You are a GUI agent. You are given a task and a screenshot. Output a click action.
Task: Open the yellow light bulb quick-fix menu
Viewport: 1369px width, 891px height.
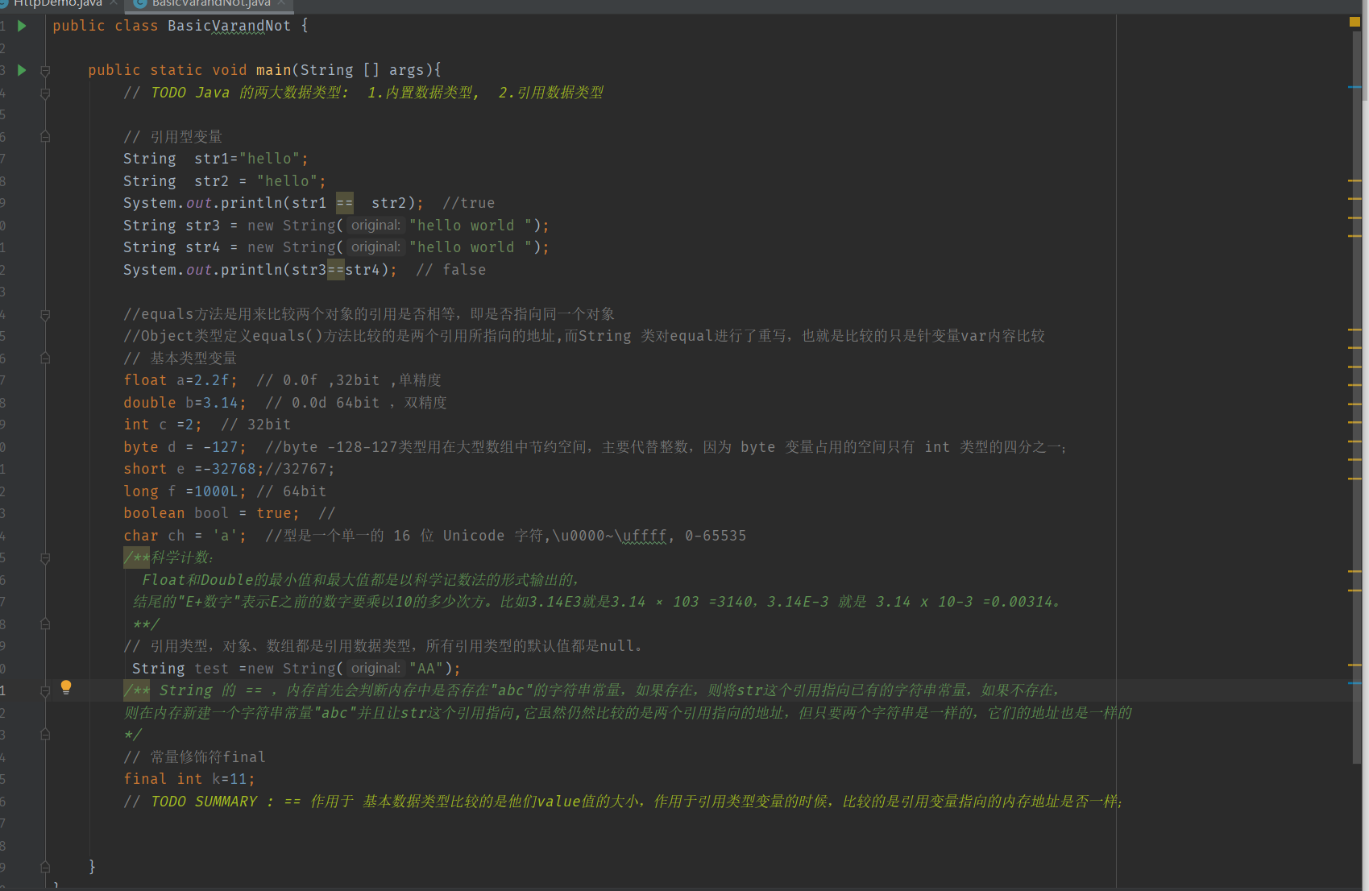click(x=66, y=687)
